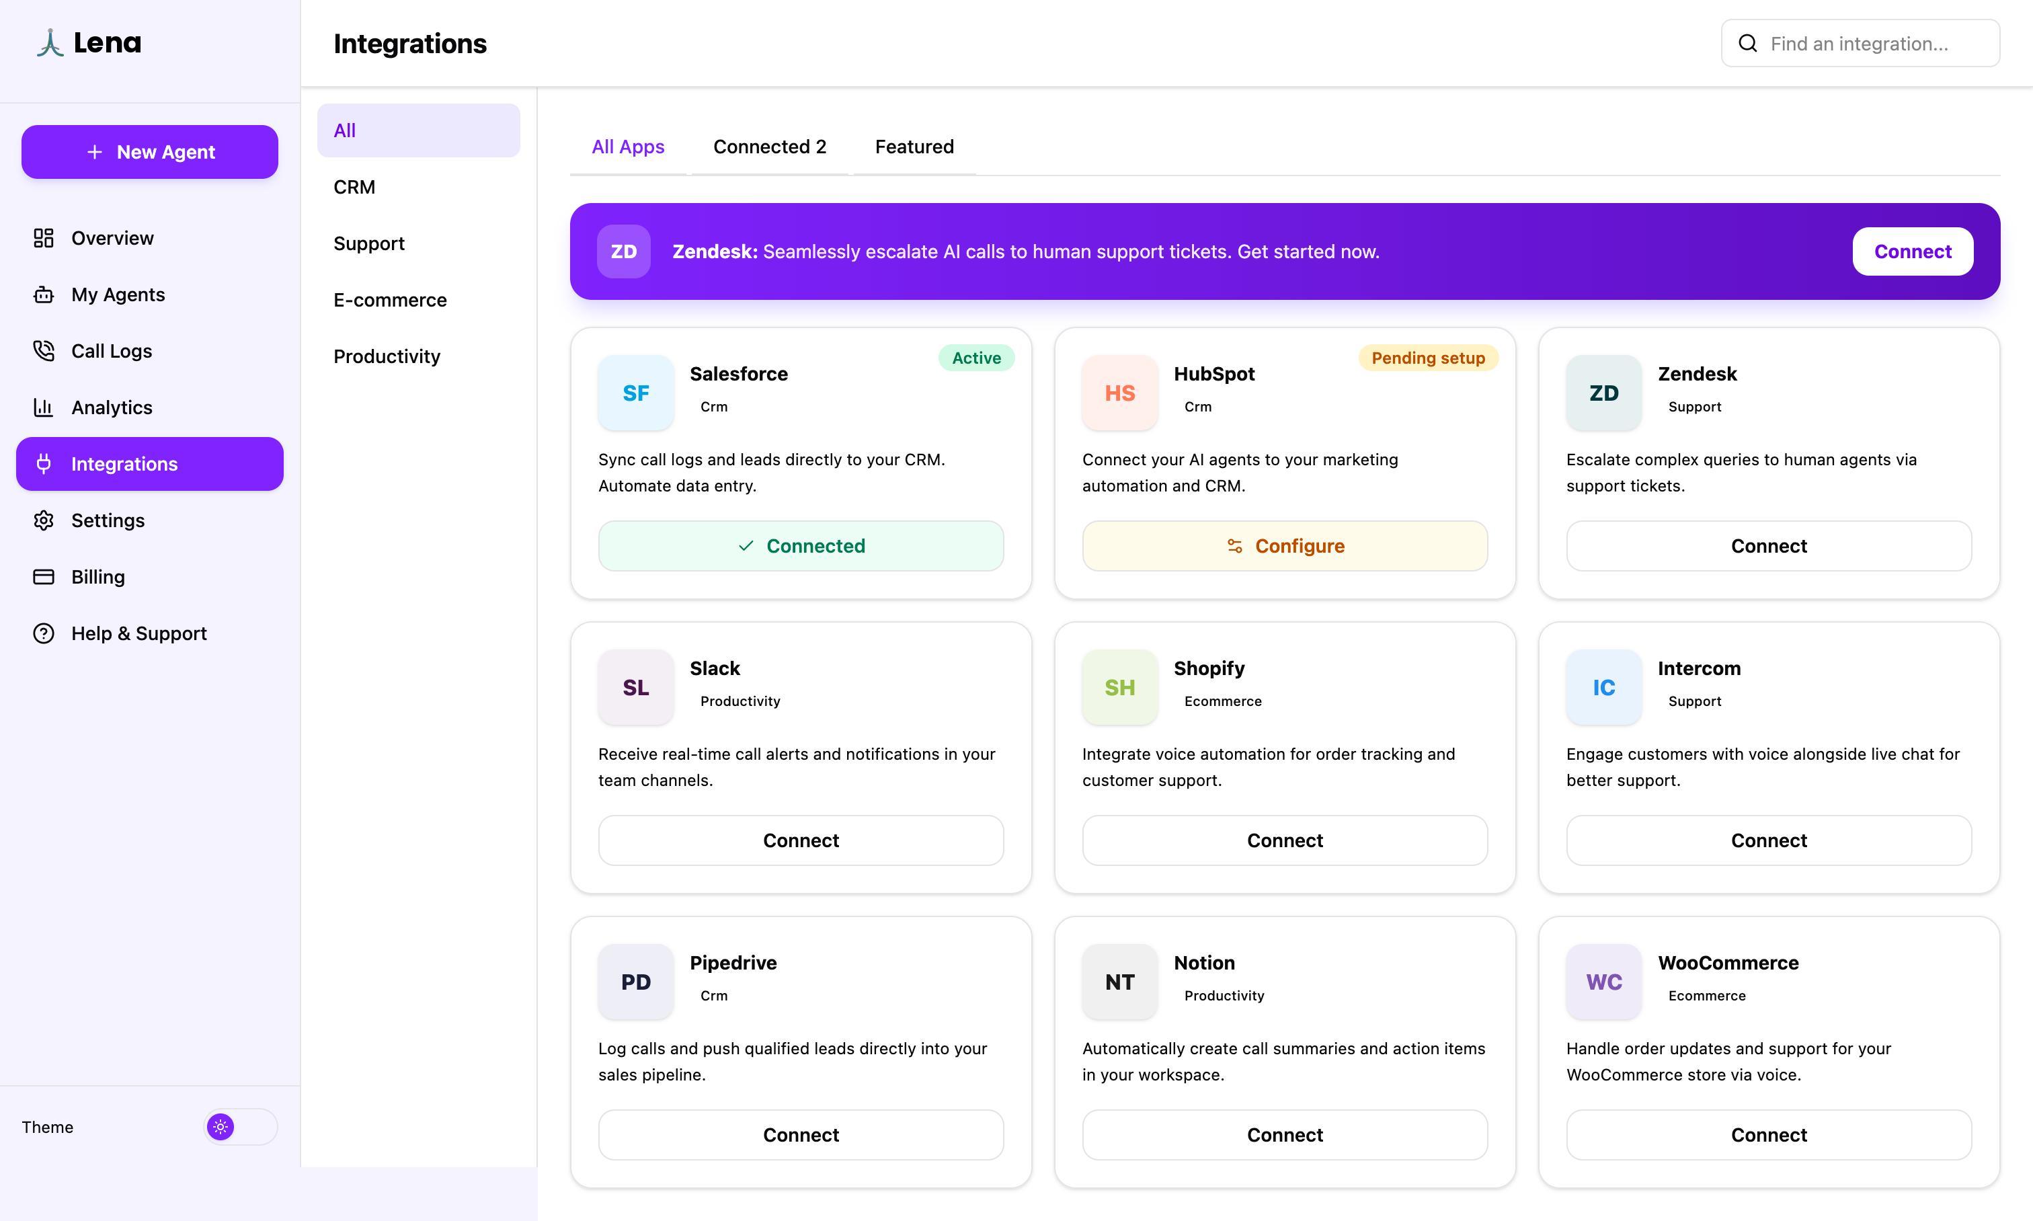
Task: Navigate to Analytics
Action: pos(150,407)
